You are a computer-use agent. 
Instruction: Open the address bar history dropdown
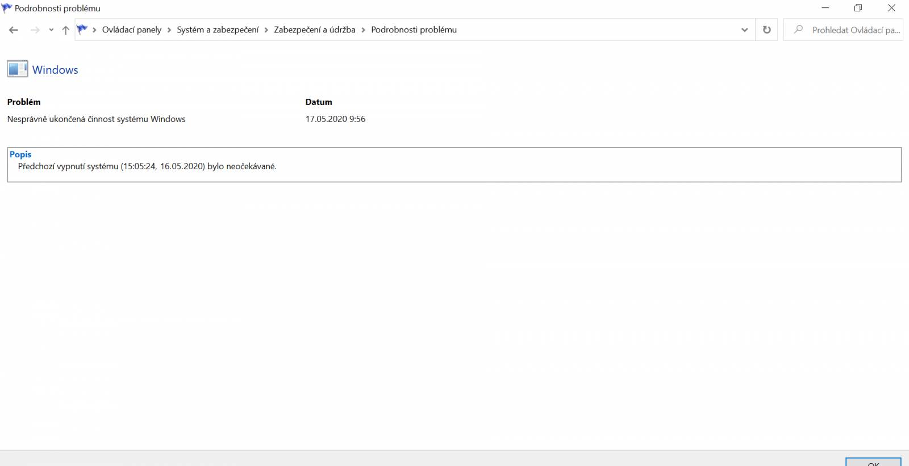[x=744, y=30]
